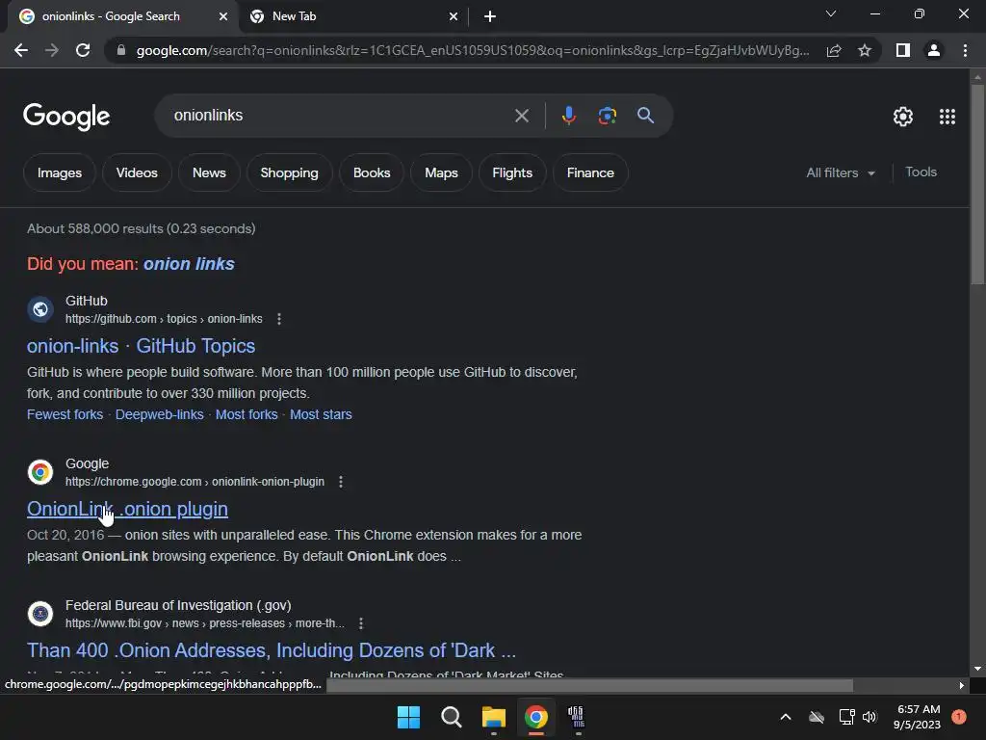Viewport: 986px width, 740px height.
Task: Close the New Tab tab
Action: pyautogui.click(x=454, y=17)
